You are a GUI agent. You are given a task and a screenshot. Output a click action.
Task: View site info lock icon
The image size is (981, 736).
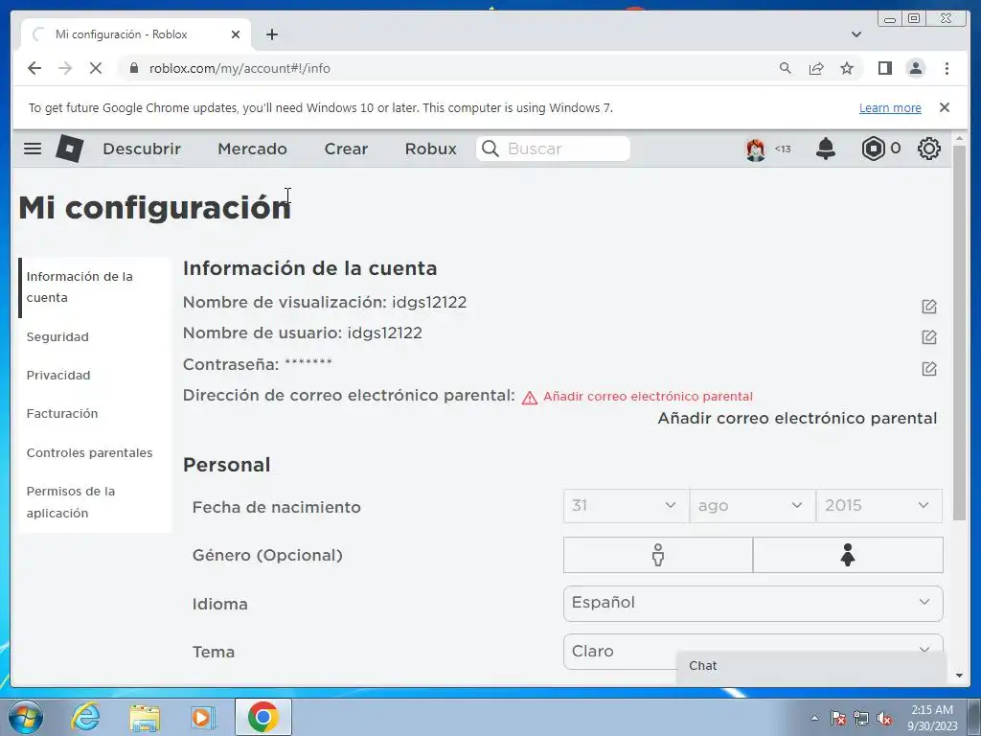(134, 68)
